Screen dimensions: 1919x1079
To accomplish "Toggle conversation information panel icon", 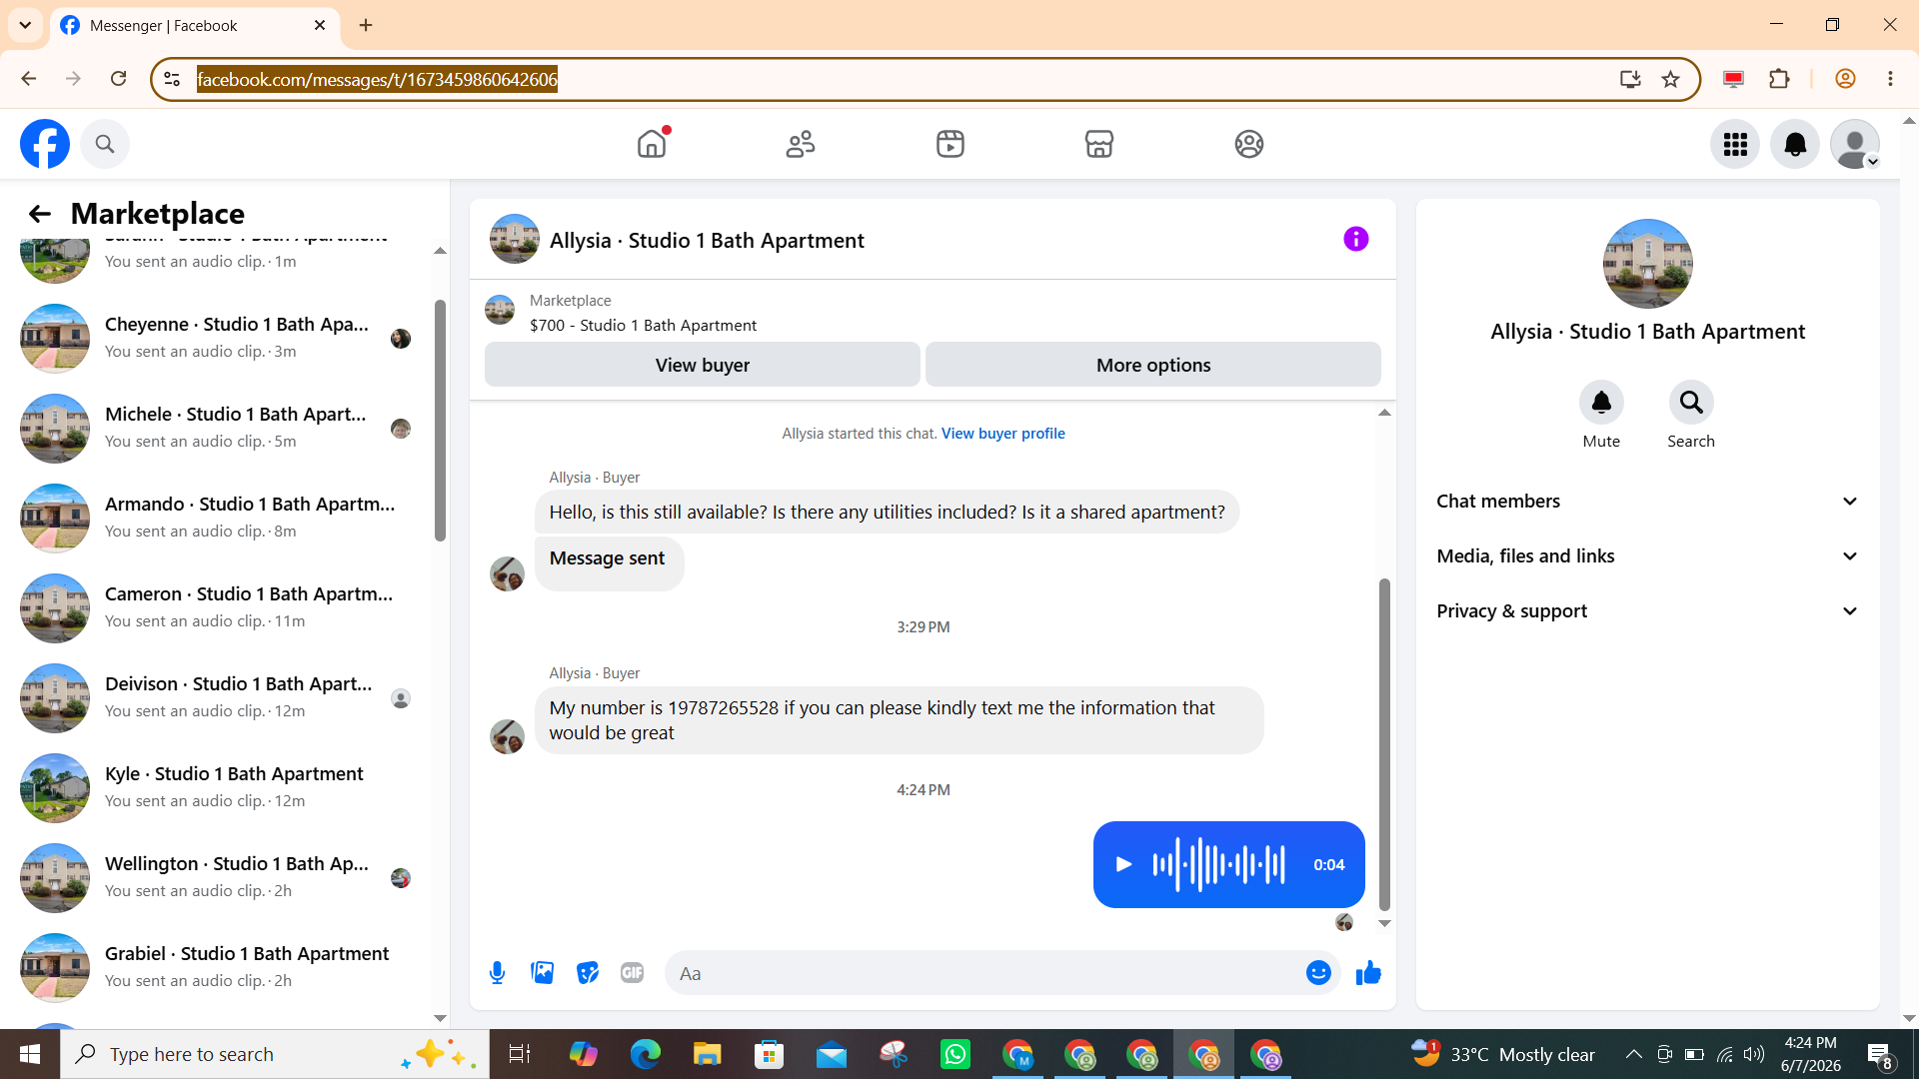I will 1355,239.
